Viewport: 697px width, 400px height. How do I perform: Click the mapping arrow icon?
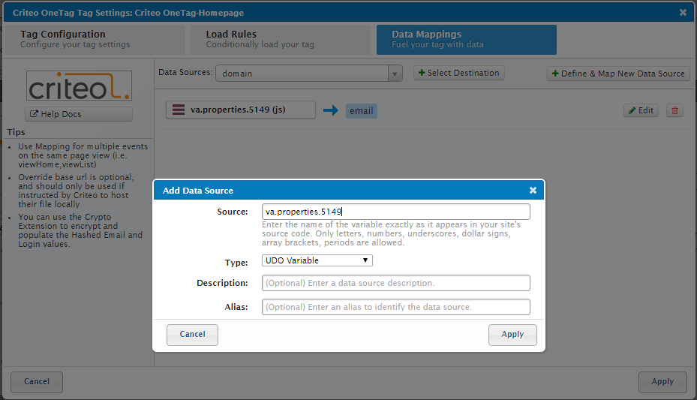[331, 110]
